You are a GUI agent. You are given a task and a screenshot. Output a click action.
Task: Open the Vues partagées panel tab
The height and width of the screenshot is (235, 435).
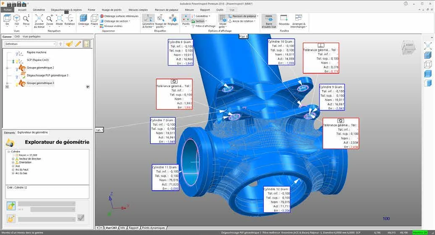[x=31, y=36]
